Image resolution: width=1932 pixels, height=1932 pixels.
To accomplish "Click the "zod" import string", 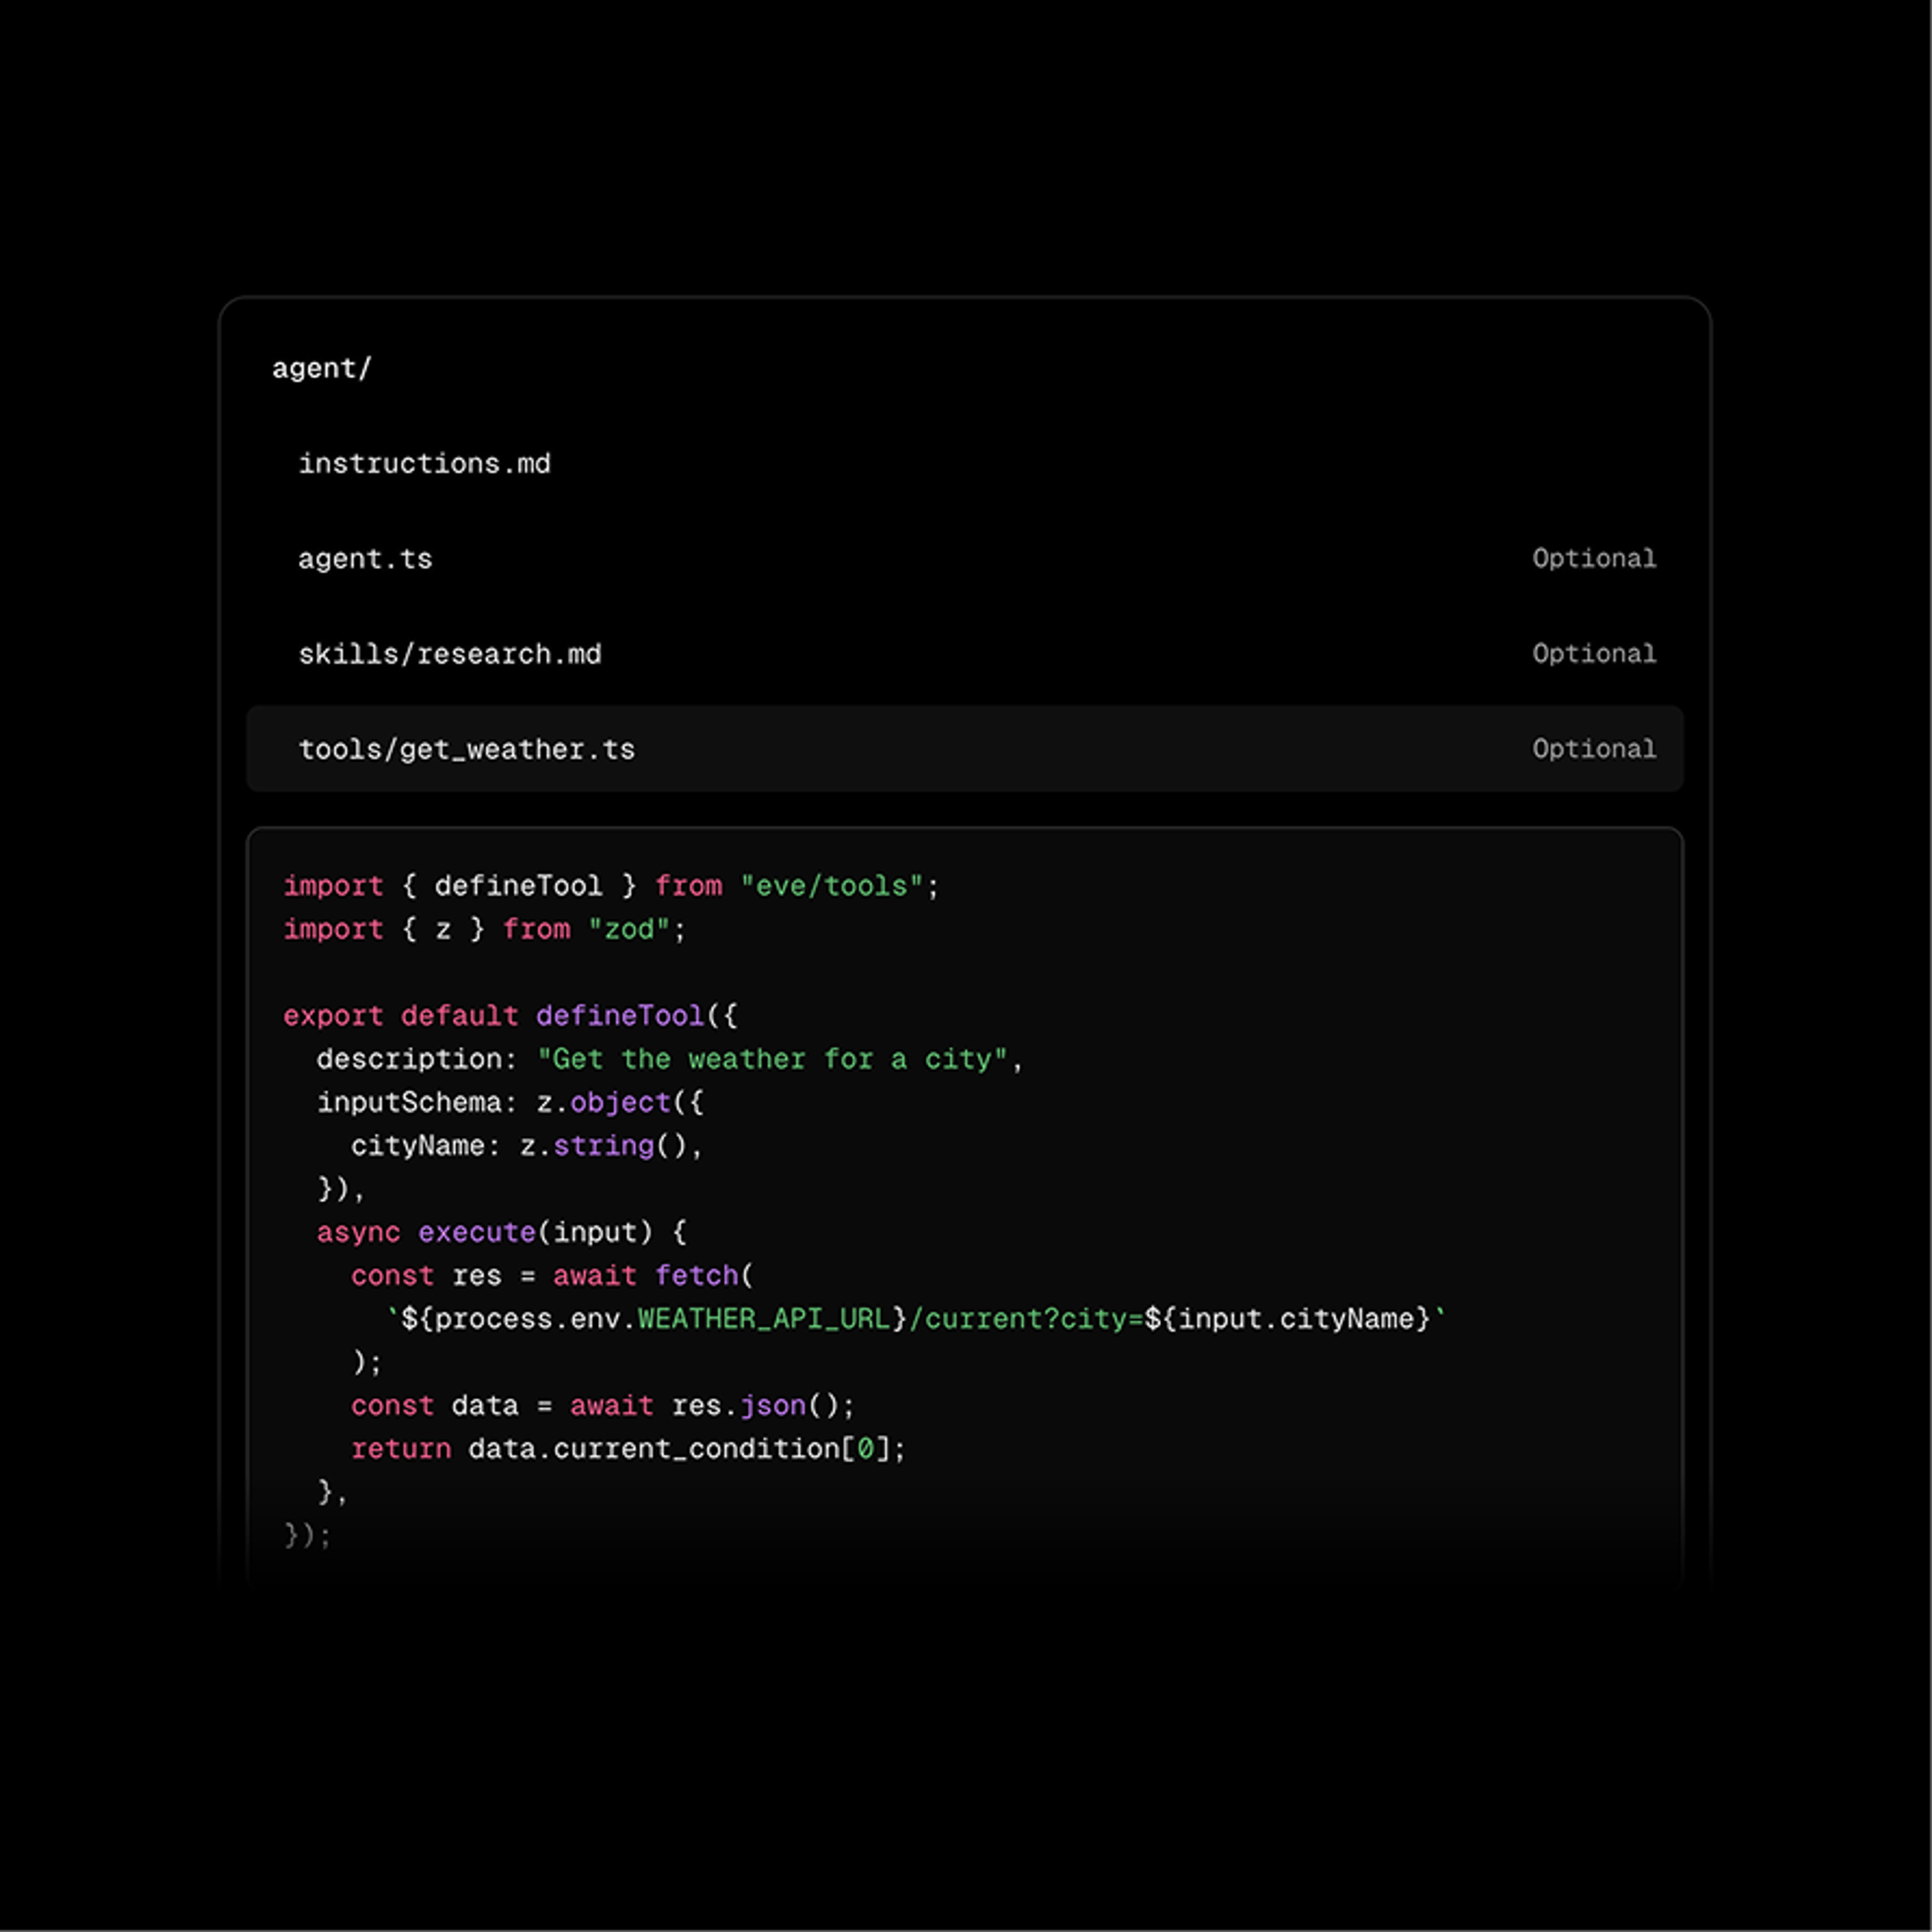I will click(x=629, y=929).
